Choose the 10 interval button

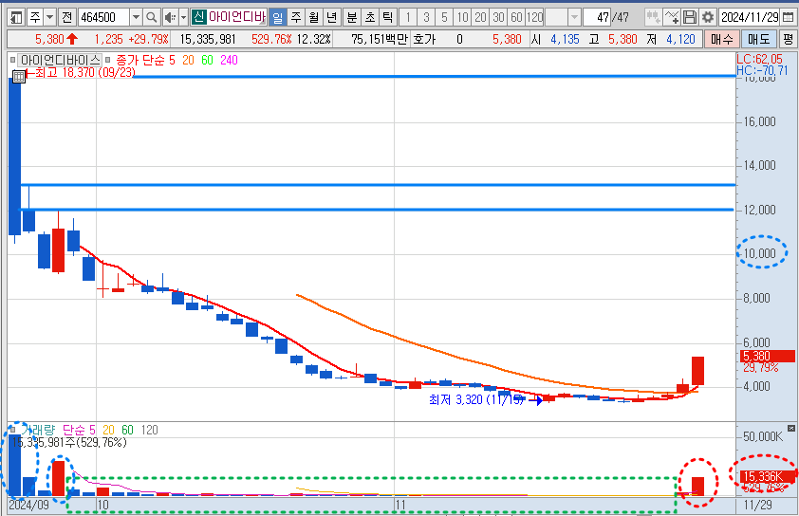462,18
